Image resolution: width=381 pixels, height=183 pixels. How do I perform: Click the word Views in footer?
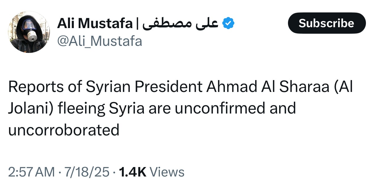point(167,172)
